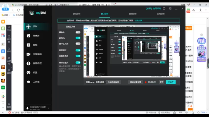Click the browser download icon
209x117 pixels.
click(x=200, y=10)
